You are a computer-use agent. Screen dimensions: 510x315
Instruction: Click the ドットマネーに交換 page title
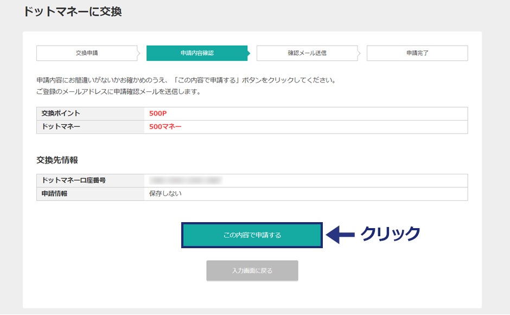pos(72,11)
